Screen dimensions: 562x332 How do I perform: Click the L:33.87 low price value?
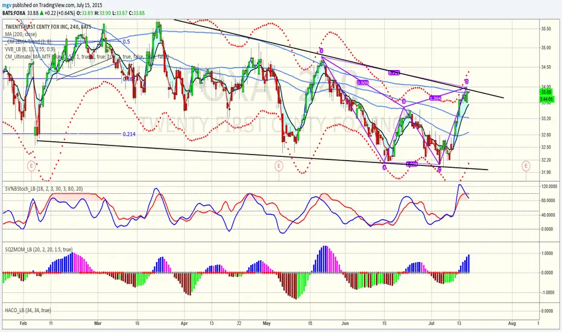click(120, 13)
